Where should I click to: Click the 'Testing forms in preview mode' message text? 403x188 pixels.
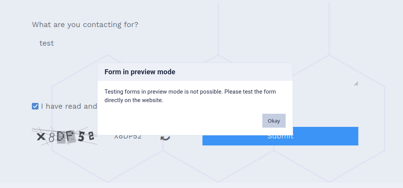click(190, 96)
